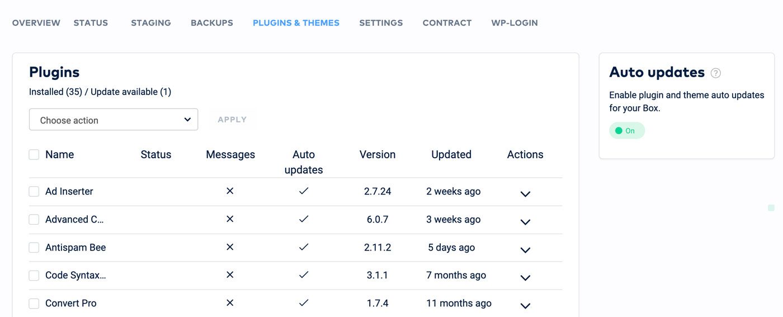This screenshot has height=317, width=783.
Task: Open the WP-Login link
Action: coord(514,23)
